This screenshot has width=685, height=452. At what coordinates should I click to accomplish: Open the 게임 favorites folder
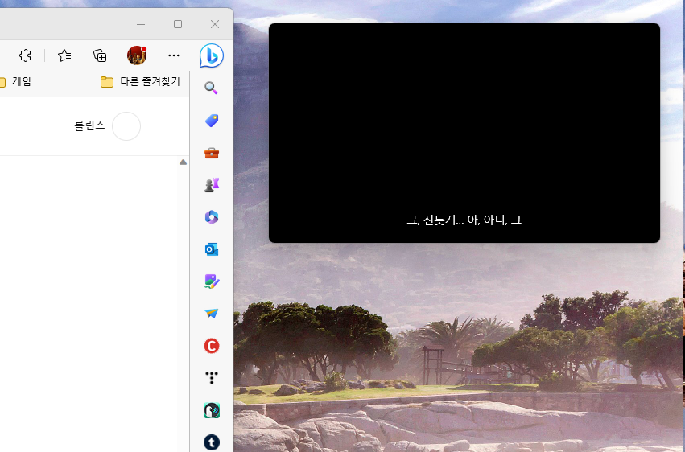[14, 81]
